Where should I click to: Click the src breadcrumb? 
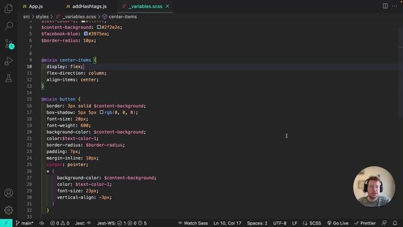(26, 17)
